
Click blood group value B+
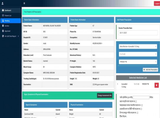44,67
